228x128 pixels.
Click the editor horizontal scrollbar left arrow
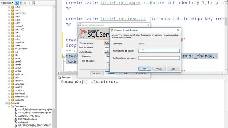pos(58,73)
